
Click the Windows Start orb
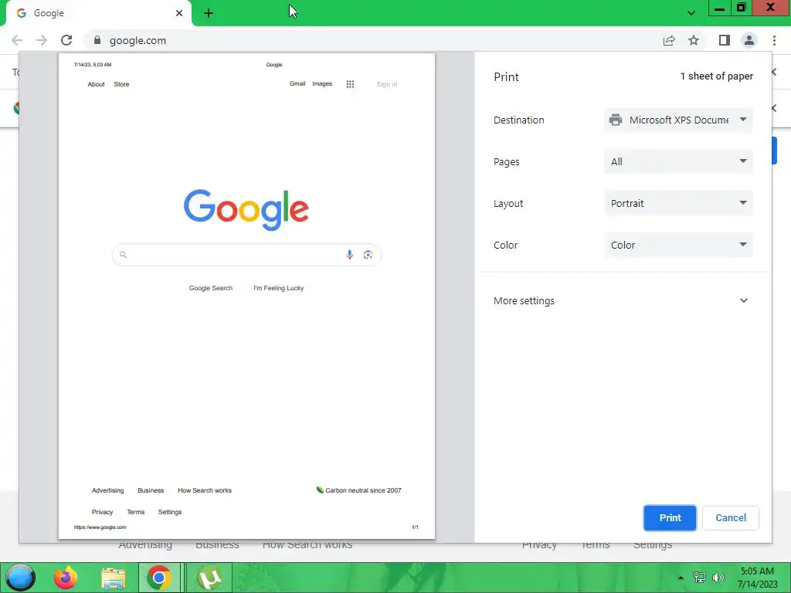(20, 578)
